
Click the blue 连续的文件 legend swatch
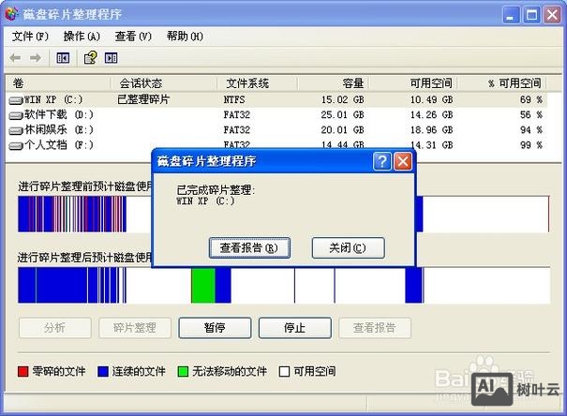pyautogui.click(x=103, y=372)
